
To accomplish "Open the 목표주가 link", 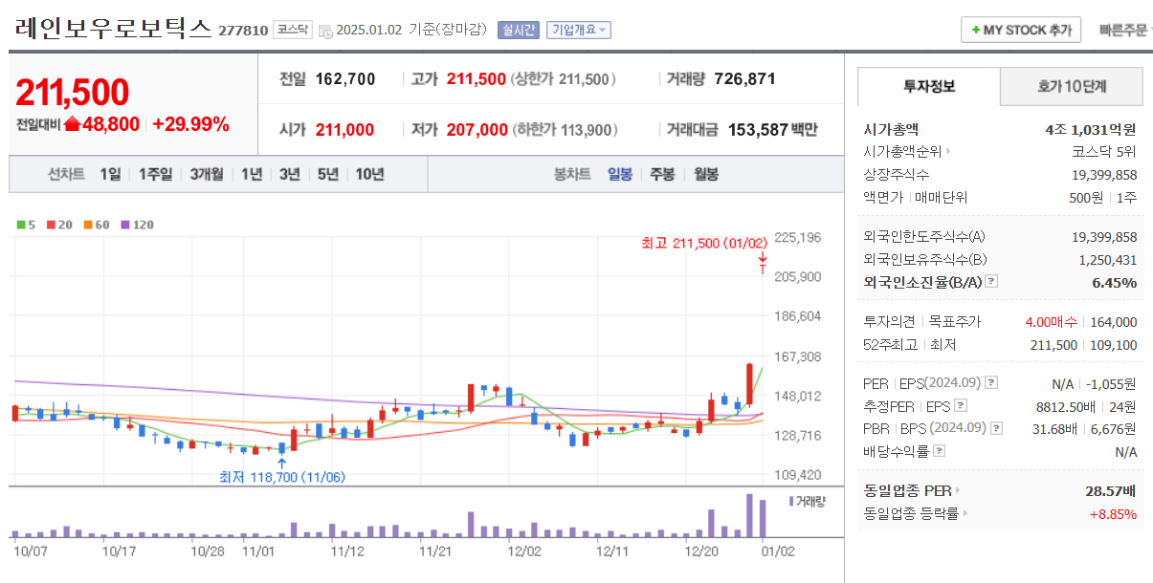I will click(955, 322).
